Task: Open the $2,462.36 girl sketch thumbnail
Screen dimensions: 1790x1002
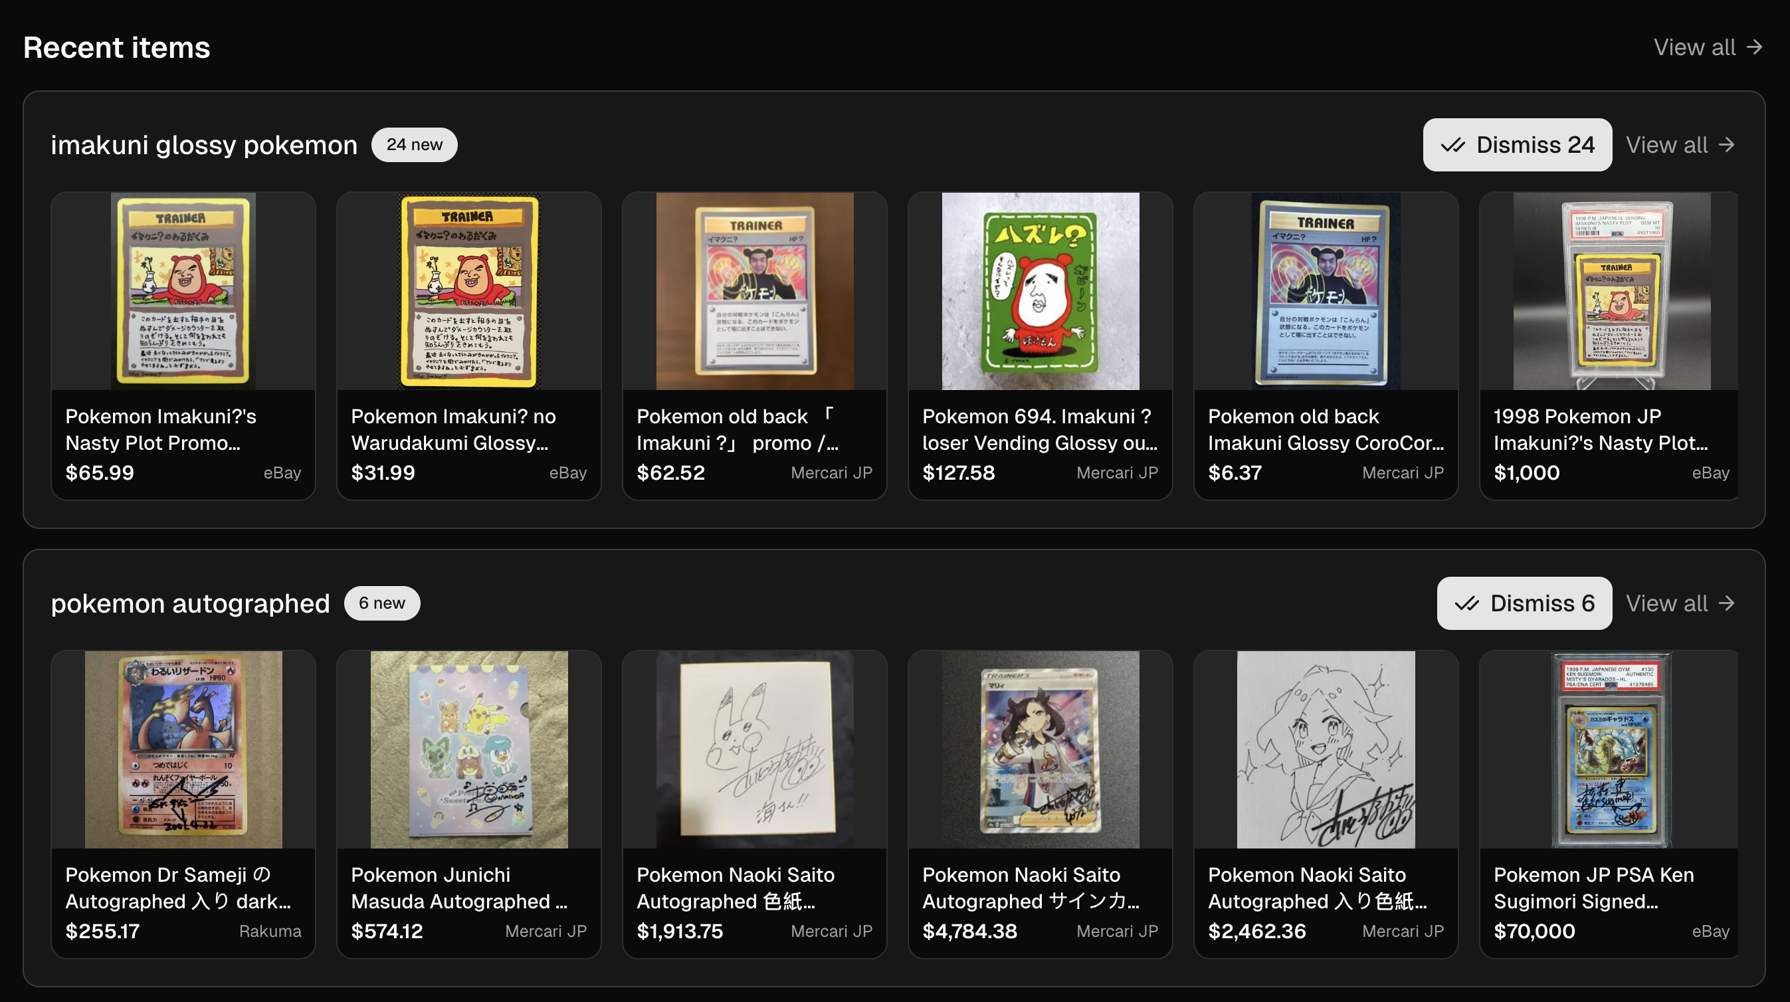Action: point(1326,750)
